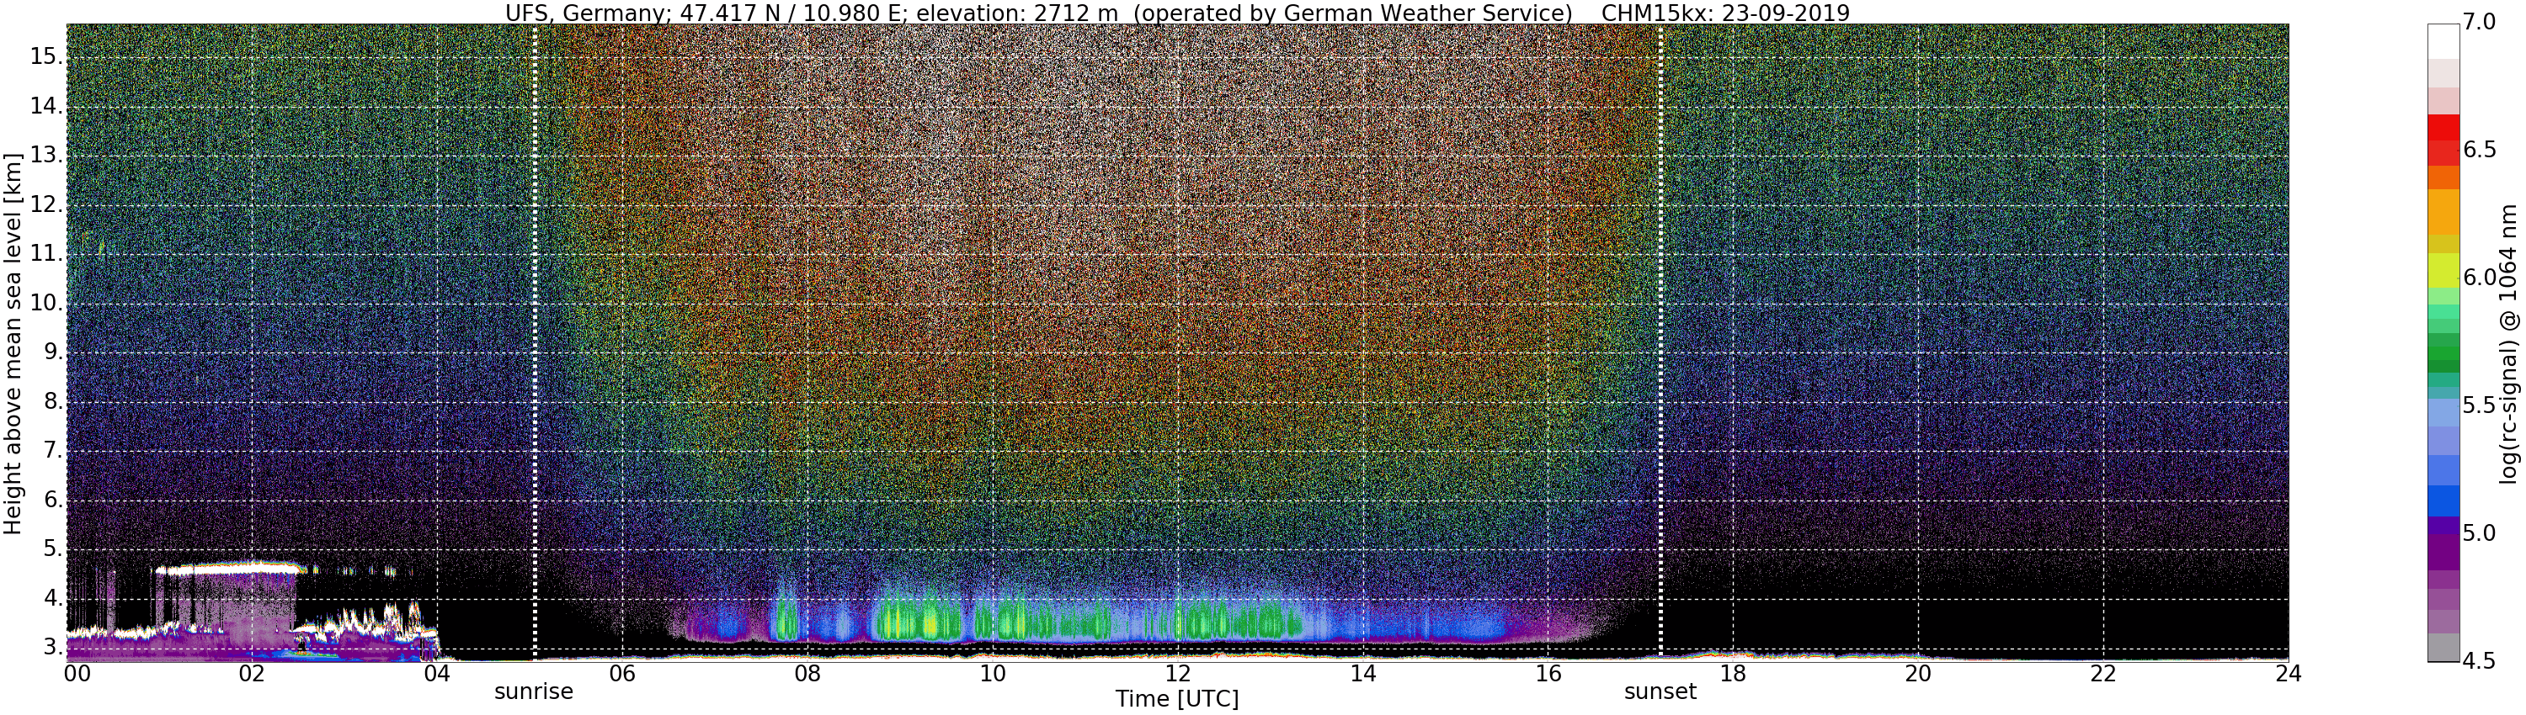Click the 'log(rc-signal) @ 1064 nm' colorbar title
This screenshot has height=715, width=2526.
[2508, 343]
